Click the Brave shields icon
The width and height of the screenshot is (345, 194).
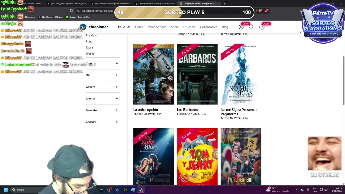coord(260,11)
